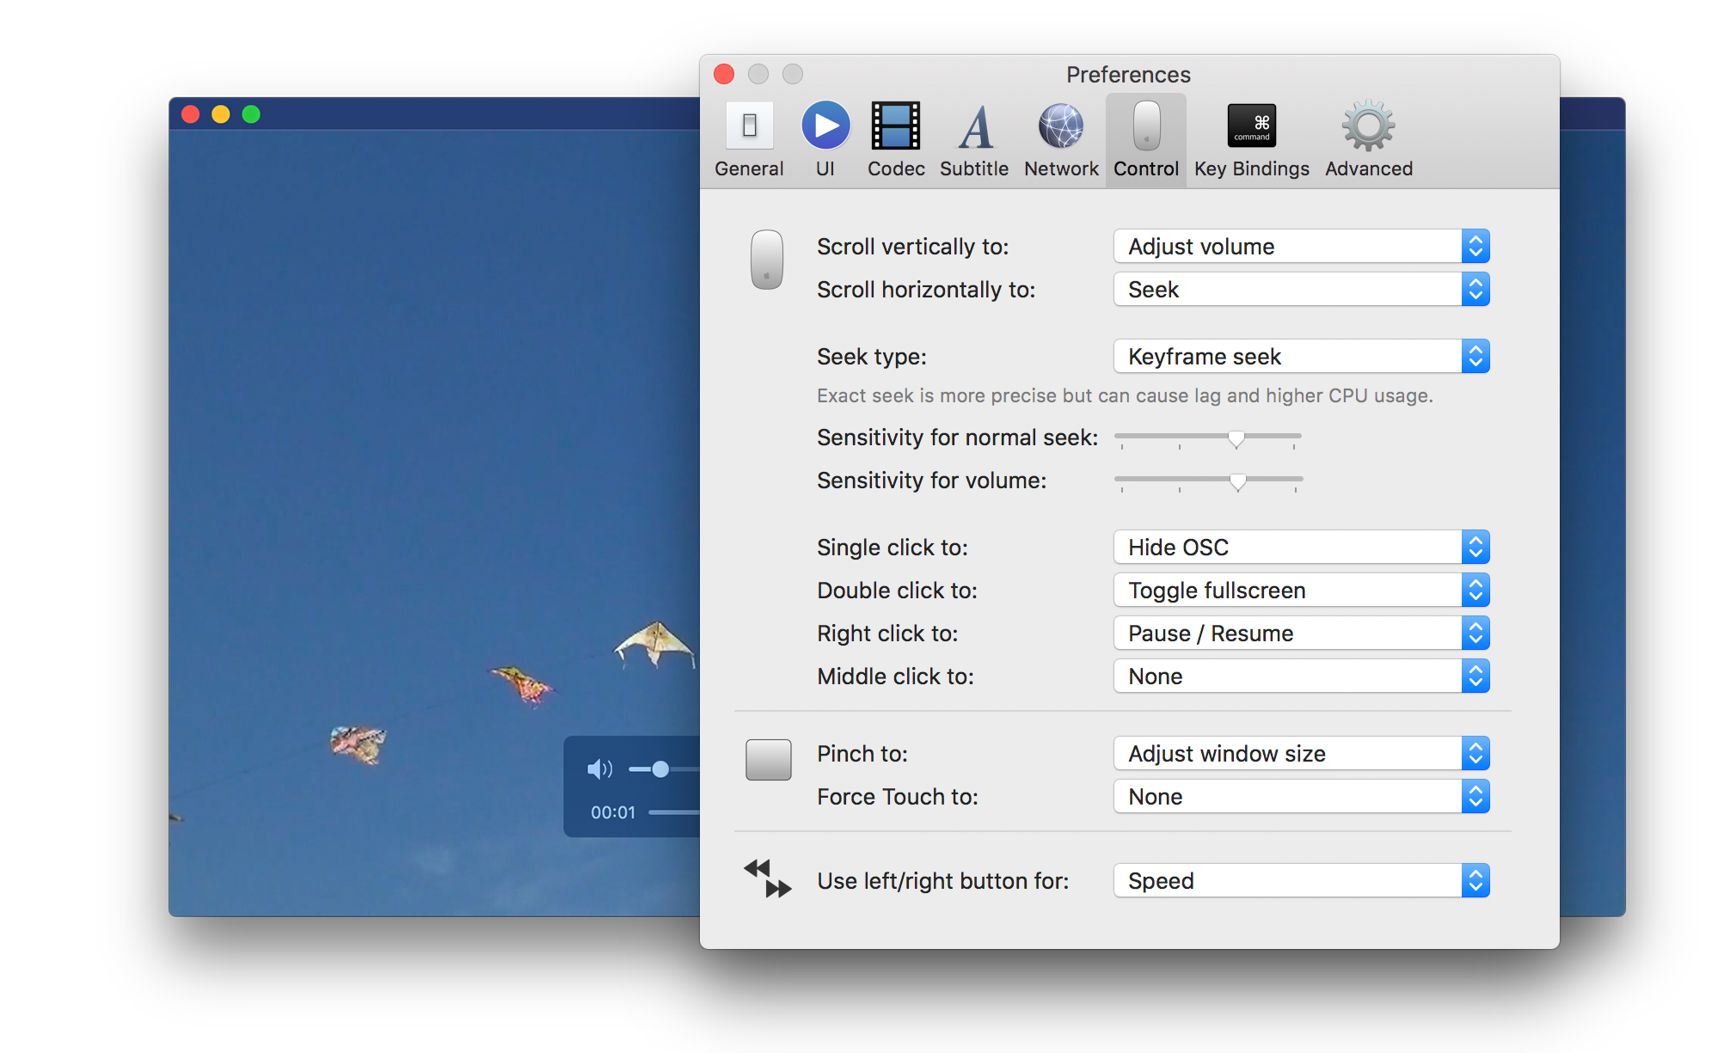Open the Double click to dropdown

(x=1301, y=591)
